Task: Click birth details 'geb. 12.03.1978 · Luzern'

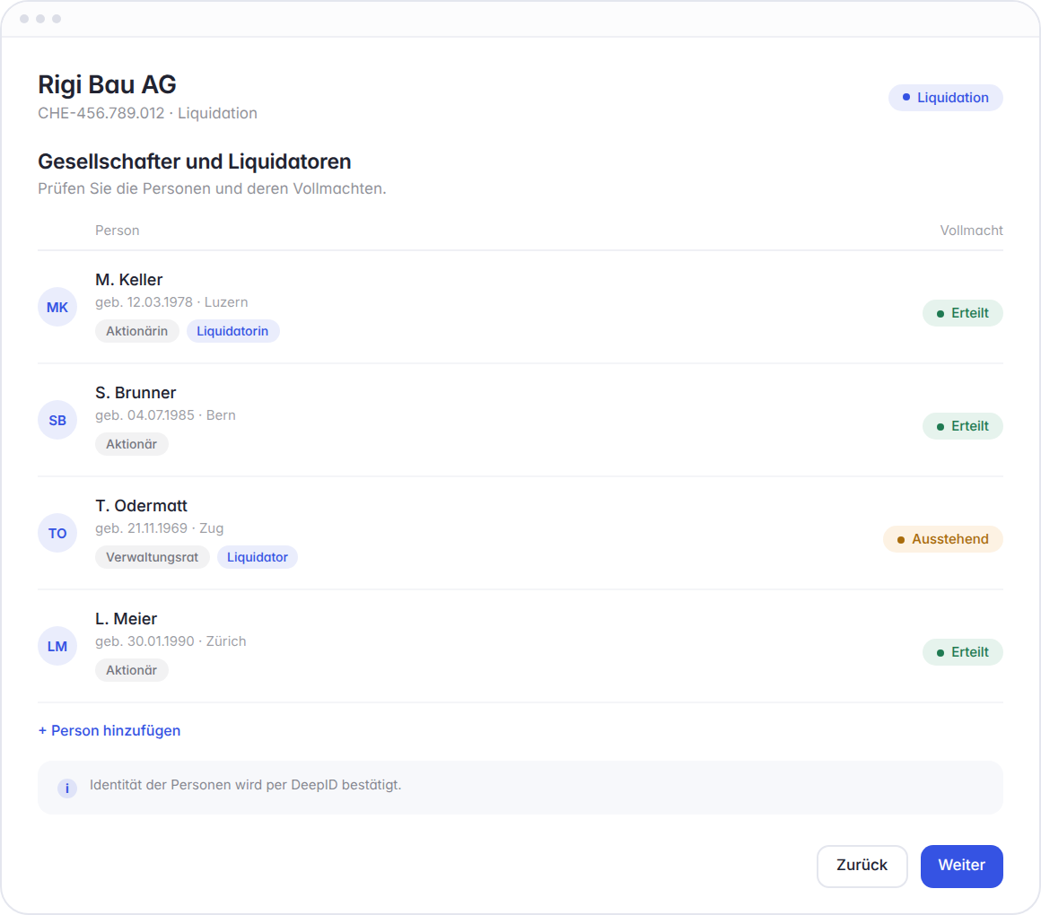Action: [x=171, y=302]
